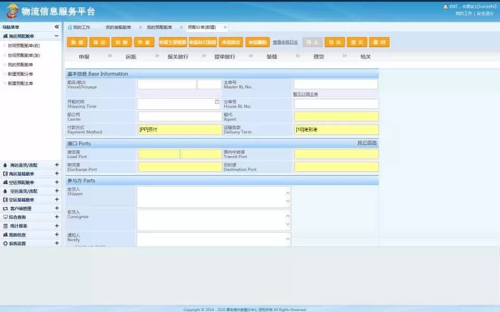Collapse the 海运预配舱单 sidebar section
Viewport: 500px width, 312px height.
(56, 36)
